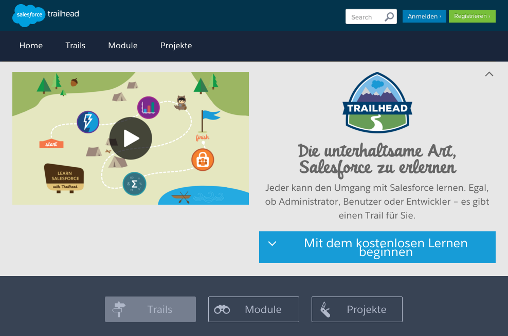The image size is (508, 336).
Task: Click the canoe on the lake illustration
Action: [181, 197]
